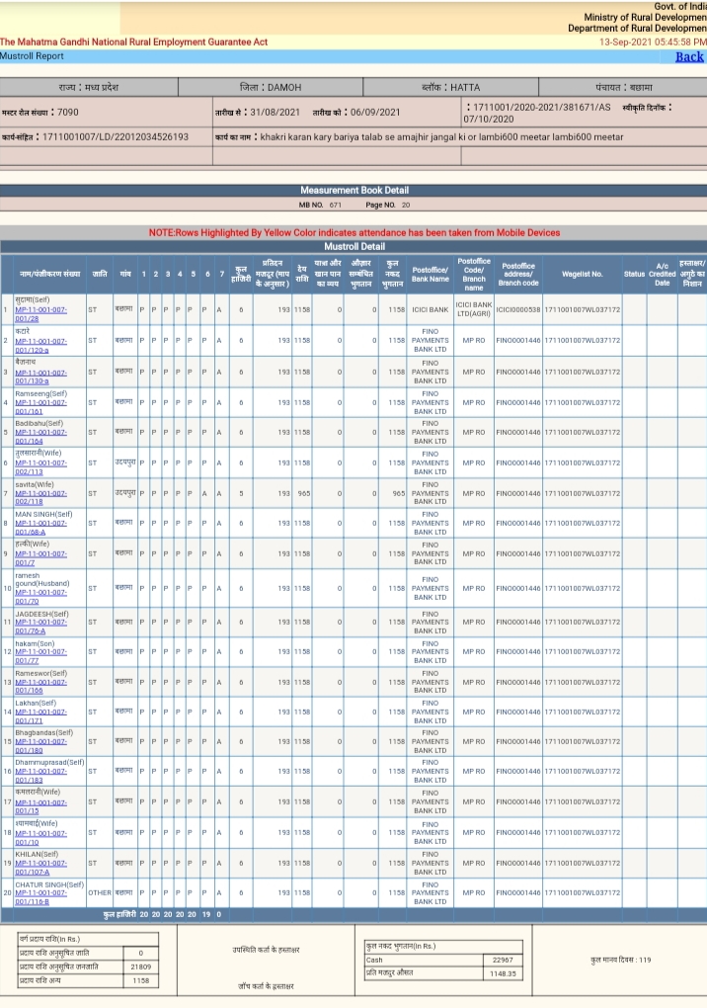
Task: Click the Cash total '22967'
Action: (503, 960)
